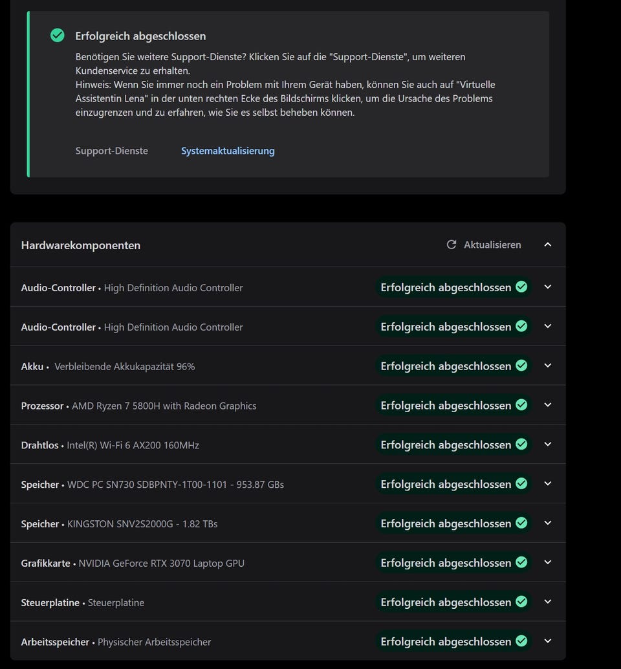Click green checkmark next to top Erfolgreich abgeschlossen
Screen dimensions: 621x669
58,36
